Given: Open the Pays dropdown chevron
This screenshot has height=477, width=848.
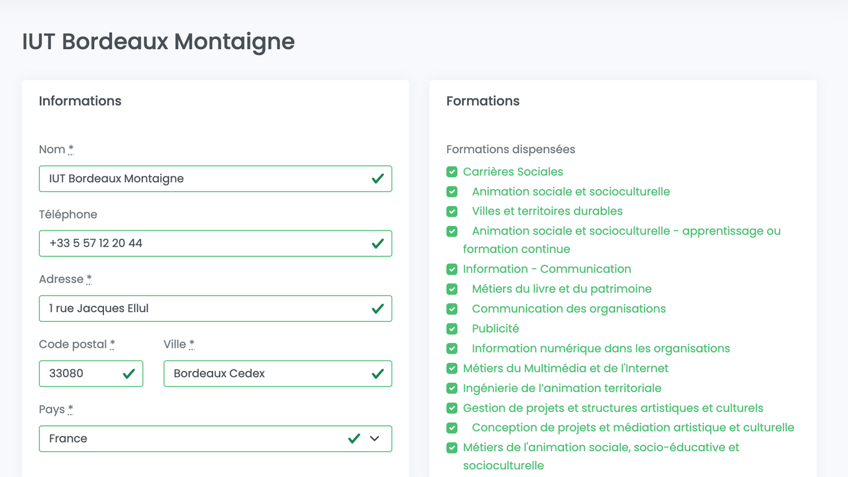Looking at the screenshot, I should click(375, 439).
